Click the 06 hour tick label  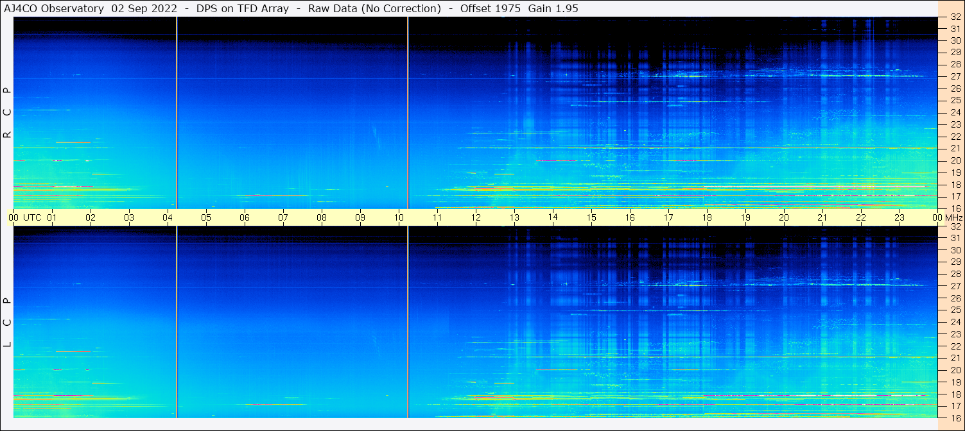click(x=245, y=217)
